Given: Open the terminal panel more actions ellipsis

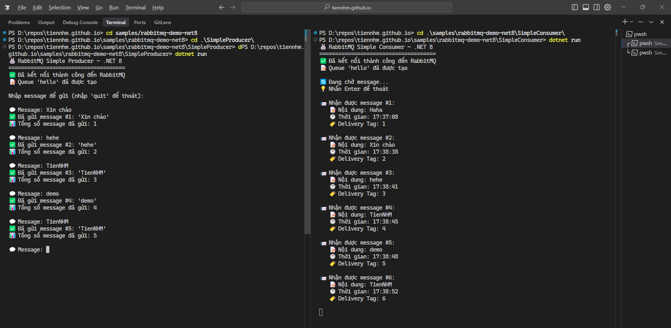Looking at the screenshot, I should click(641, 22).
